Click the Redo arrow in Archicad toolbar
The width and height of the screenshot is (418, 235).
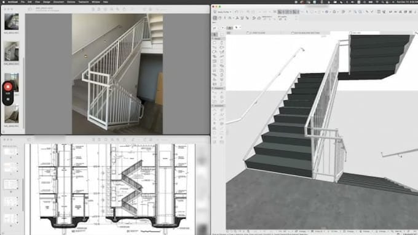pos(242,12)
